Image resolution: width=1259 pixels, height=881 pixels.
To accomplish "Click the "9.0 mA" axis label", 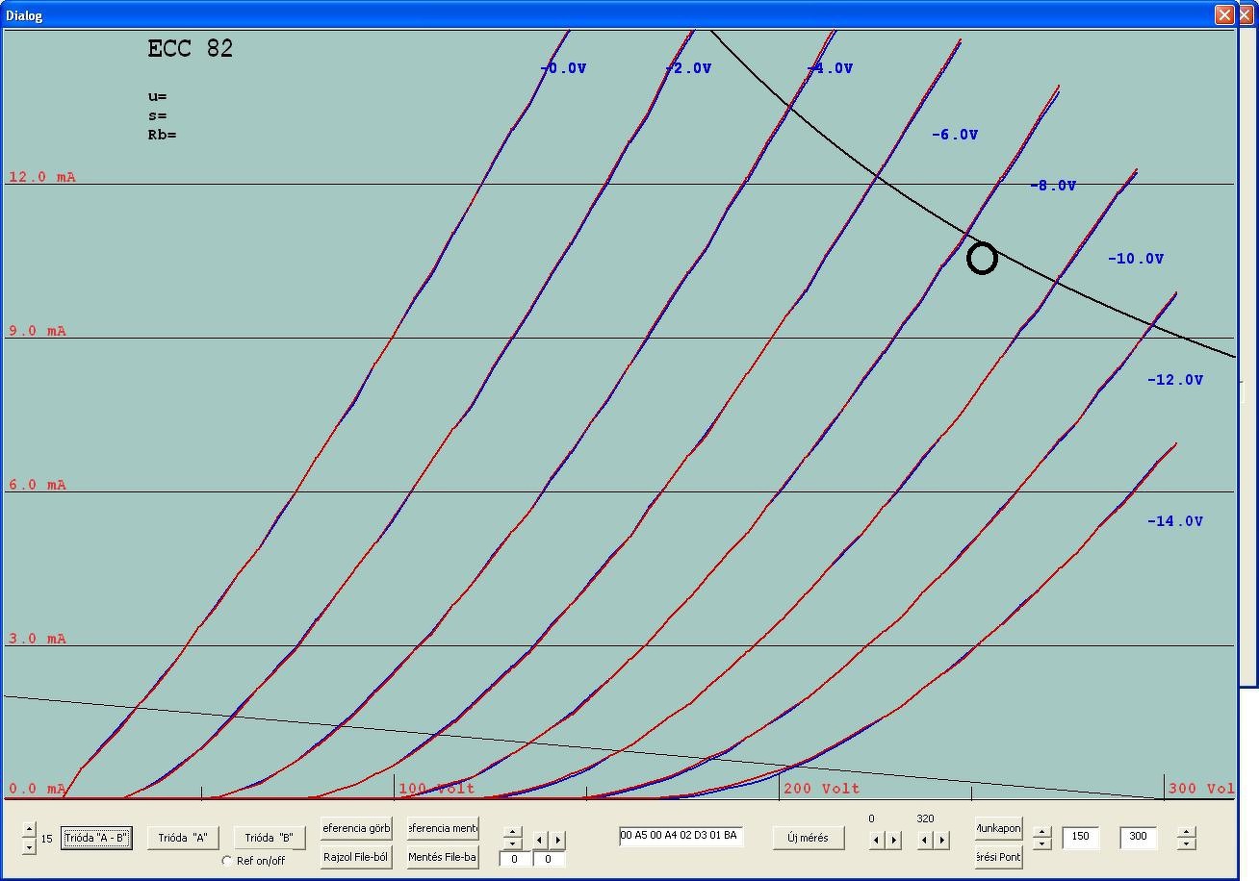I will 38,331.
